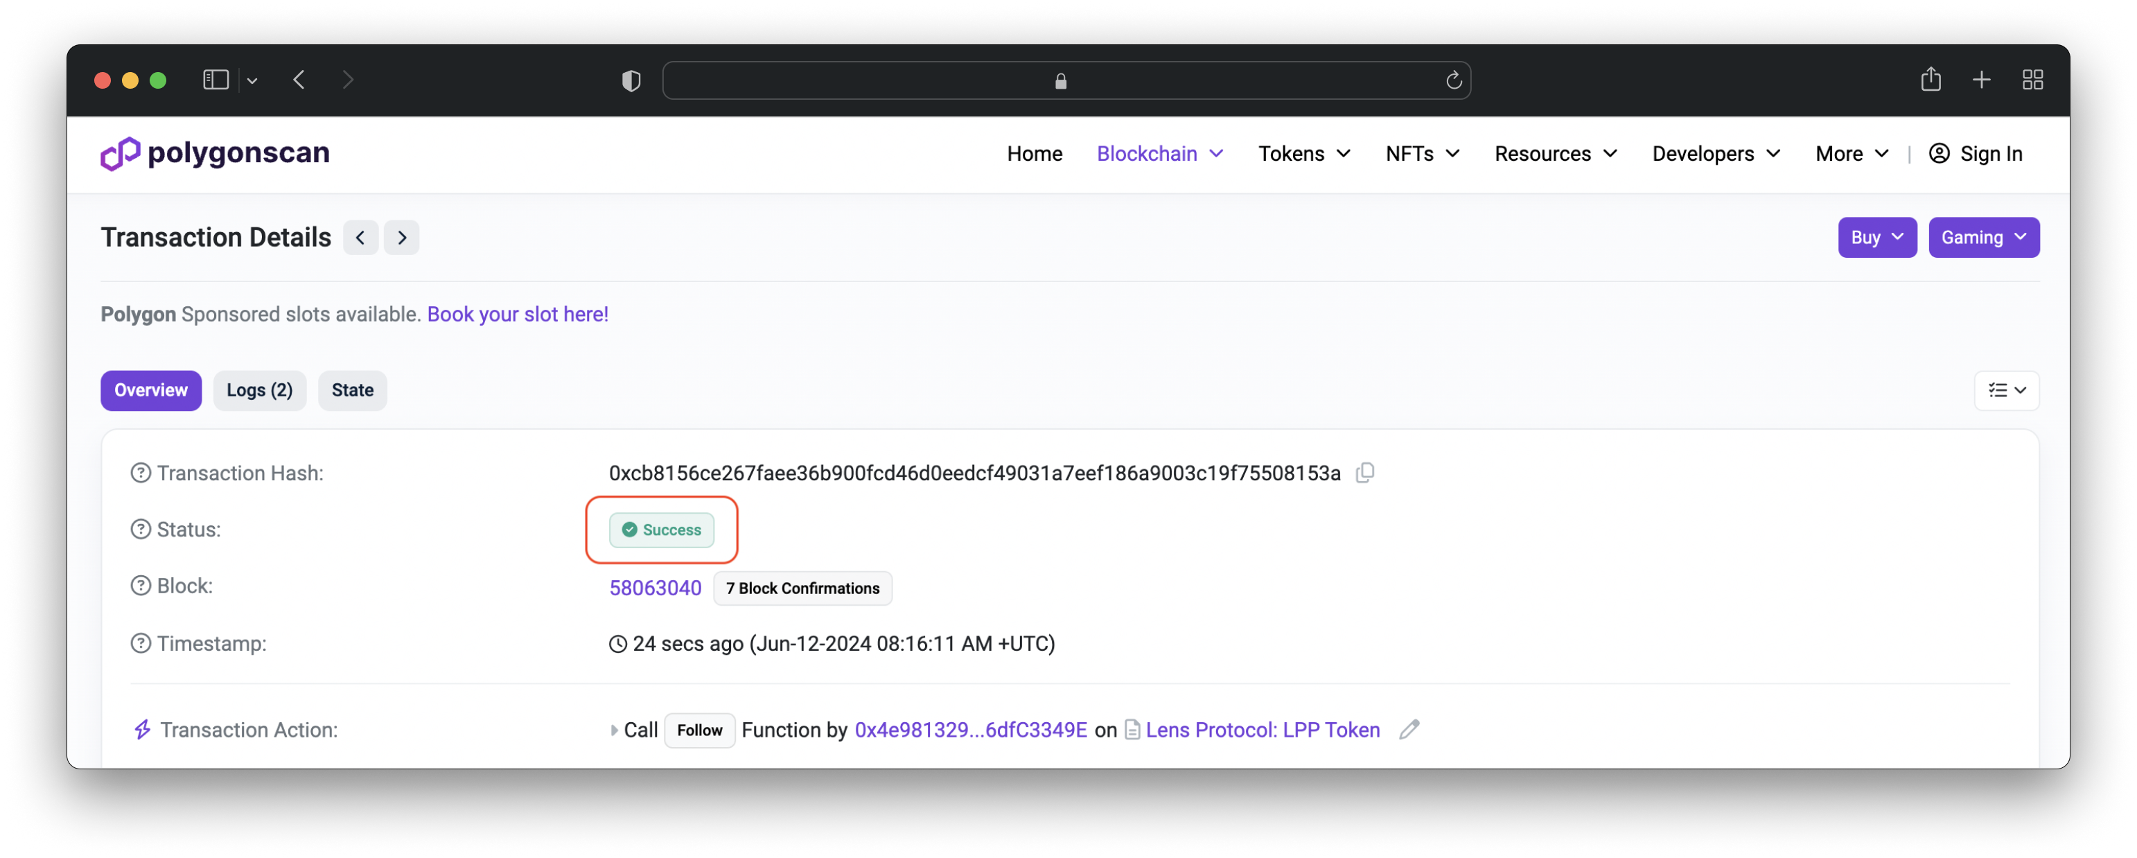Click the Transaction Hash help icon
2137x858 pixels.
(141, 473)
